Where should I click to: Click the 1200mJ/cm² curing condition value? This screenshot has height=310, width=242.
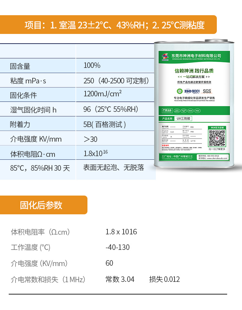click(103, 94)
